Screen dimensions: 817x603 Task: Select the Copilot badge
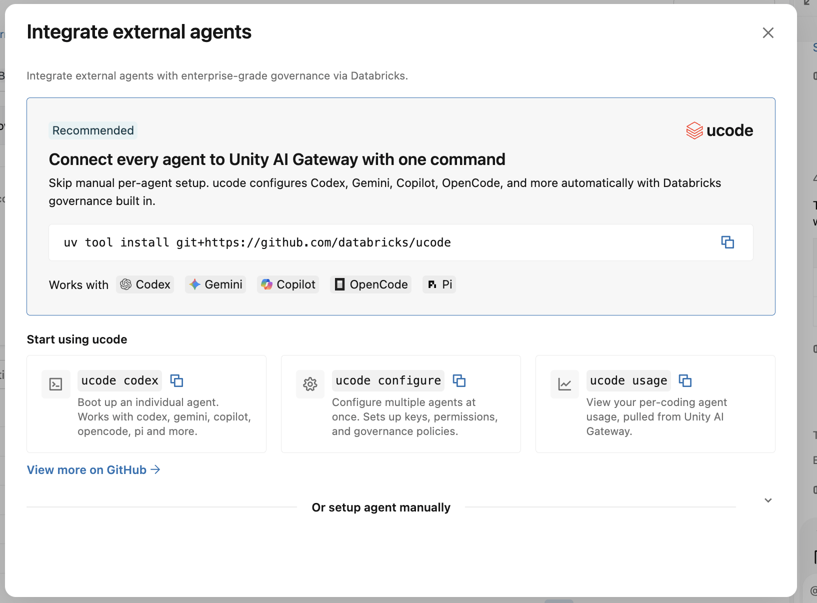(x=288, y=284)
